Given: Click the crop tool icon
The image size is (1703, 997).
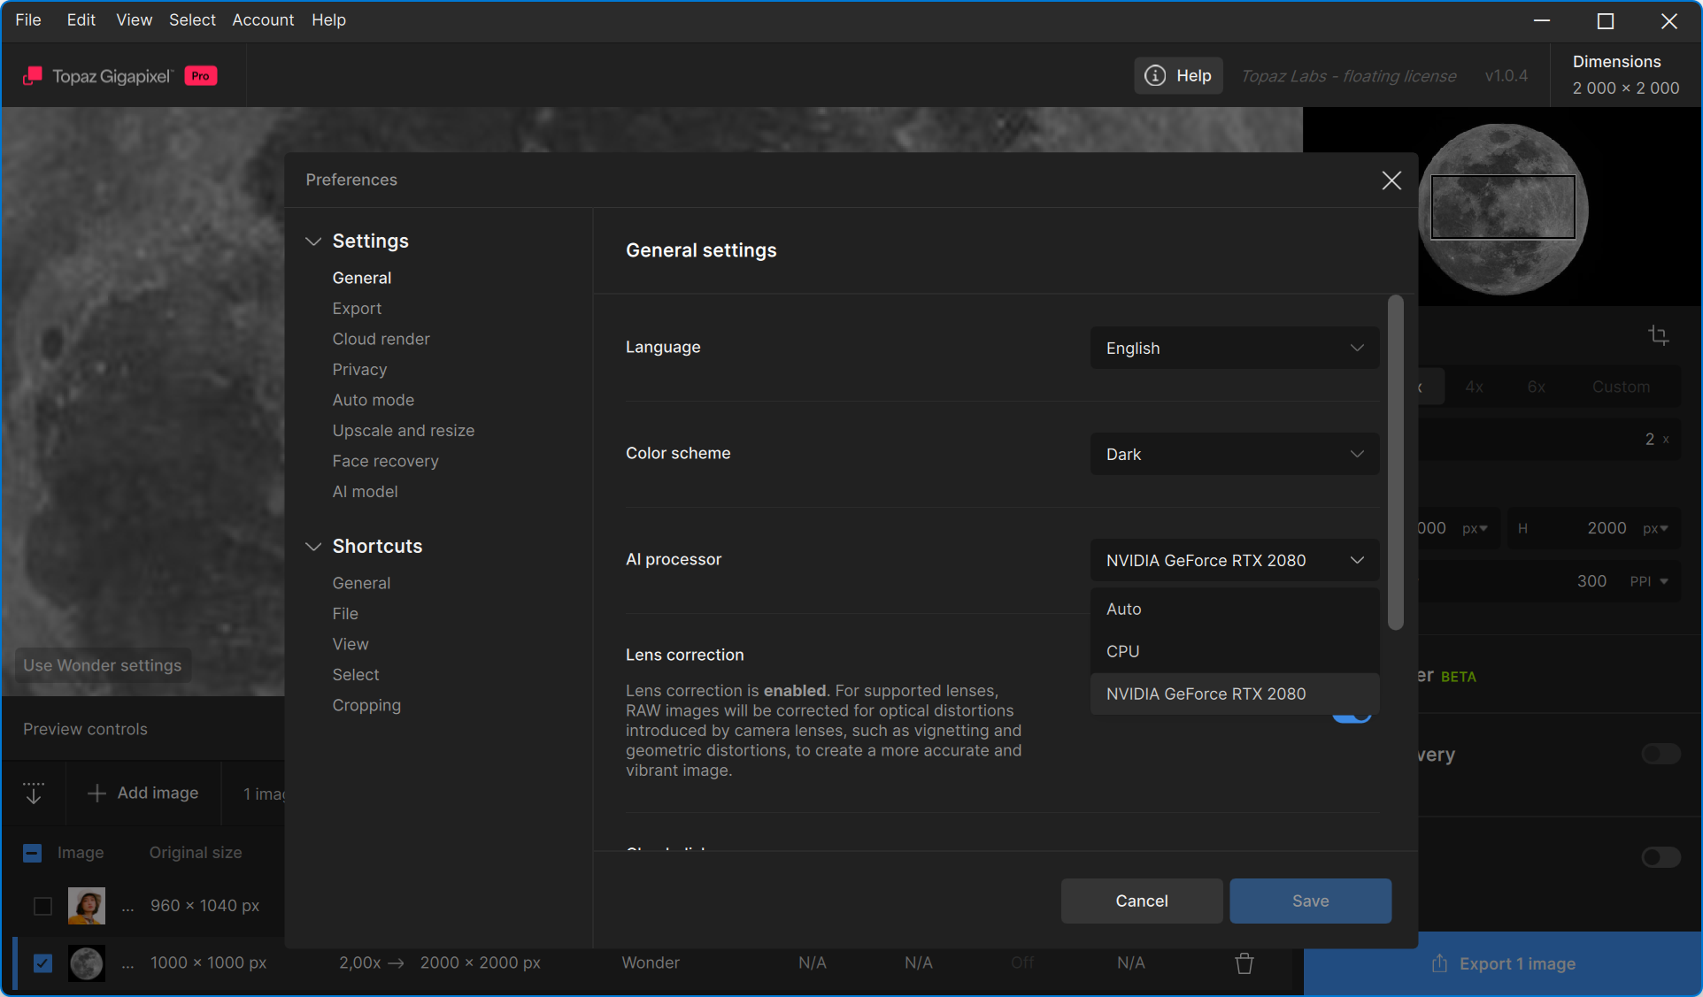Looking at the screenshot, I should 1658,335.
